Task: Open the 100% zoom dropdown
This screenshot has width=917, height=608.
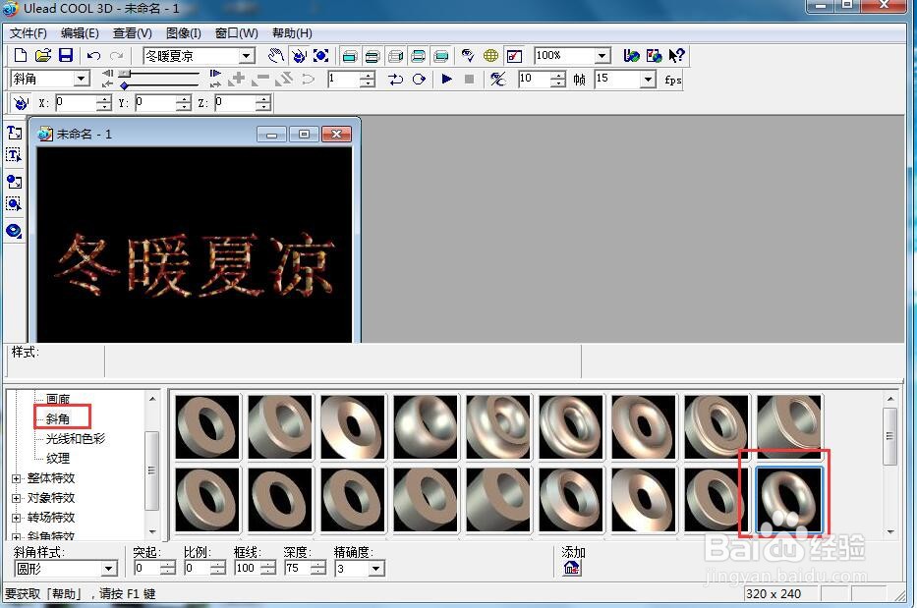Action: click(x=602, y=56)
